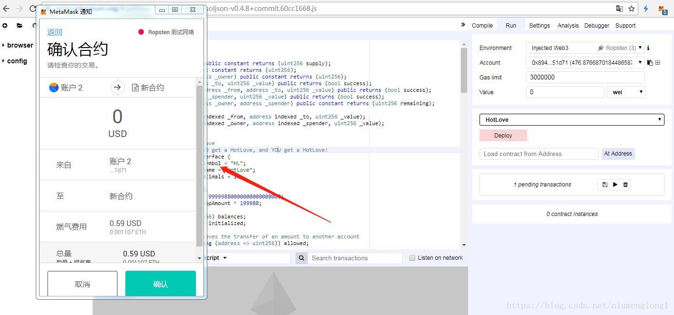This screenshot has height=315, width=674.
Task: Save pending transactions with disk icon
Action: click(605, 185)
